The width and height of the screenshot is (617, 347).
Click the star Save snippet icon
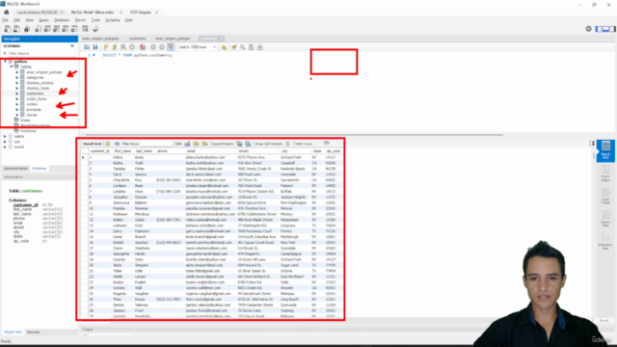click(x=224, y=47)
